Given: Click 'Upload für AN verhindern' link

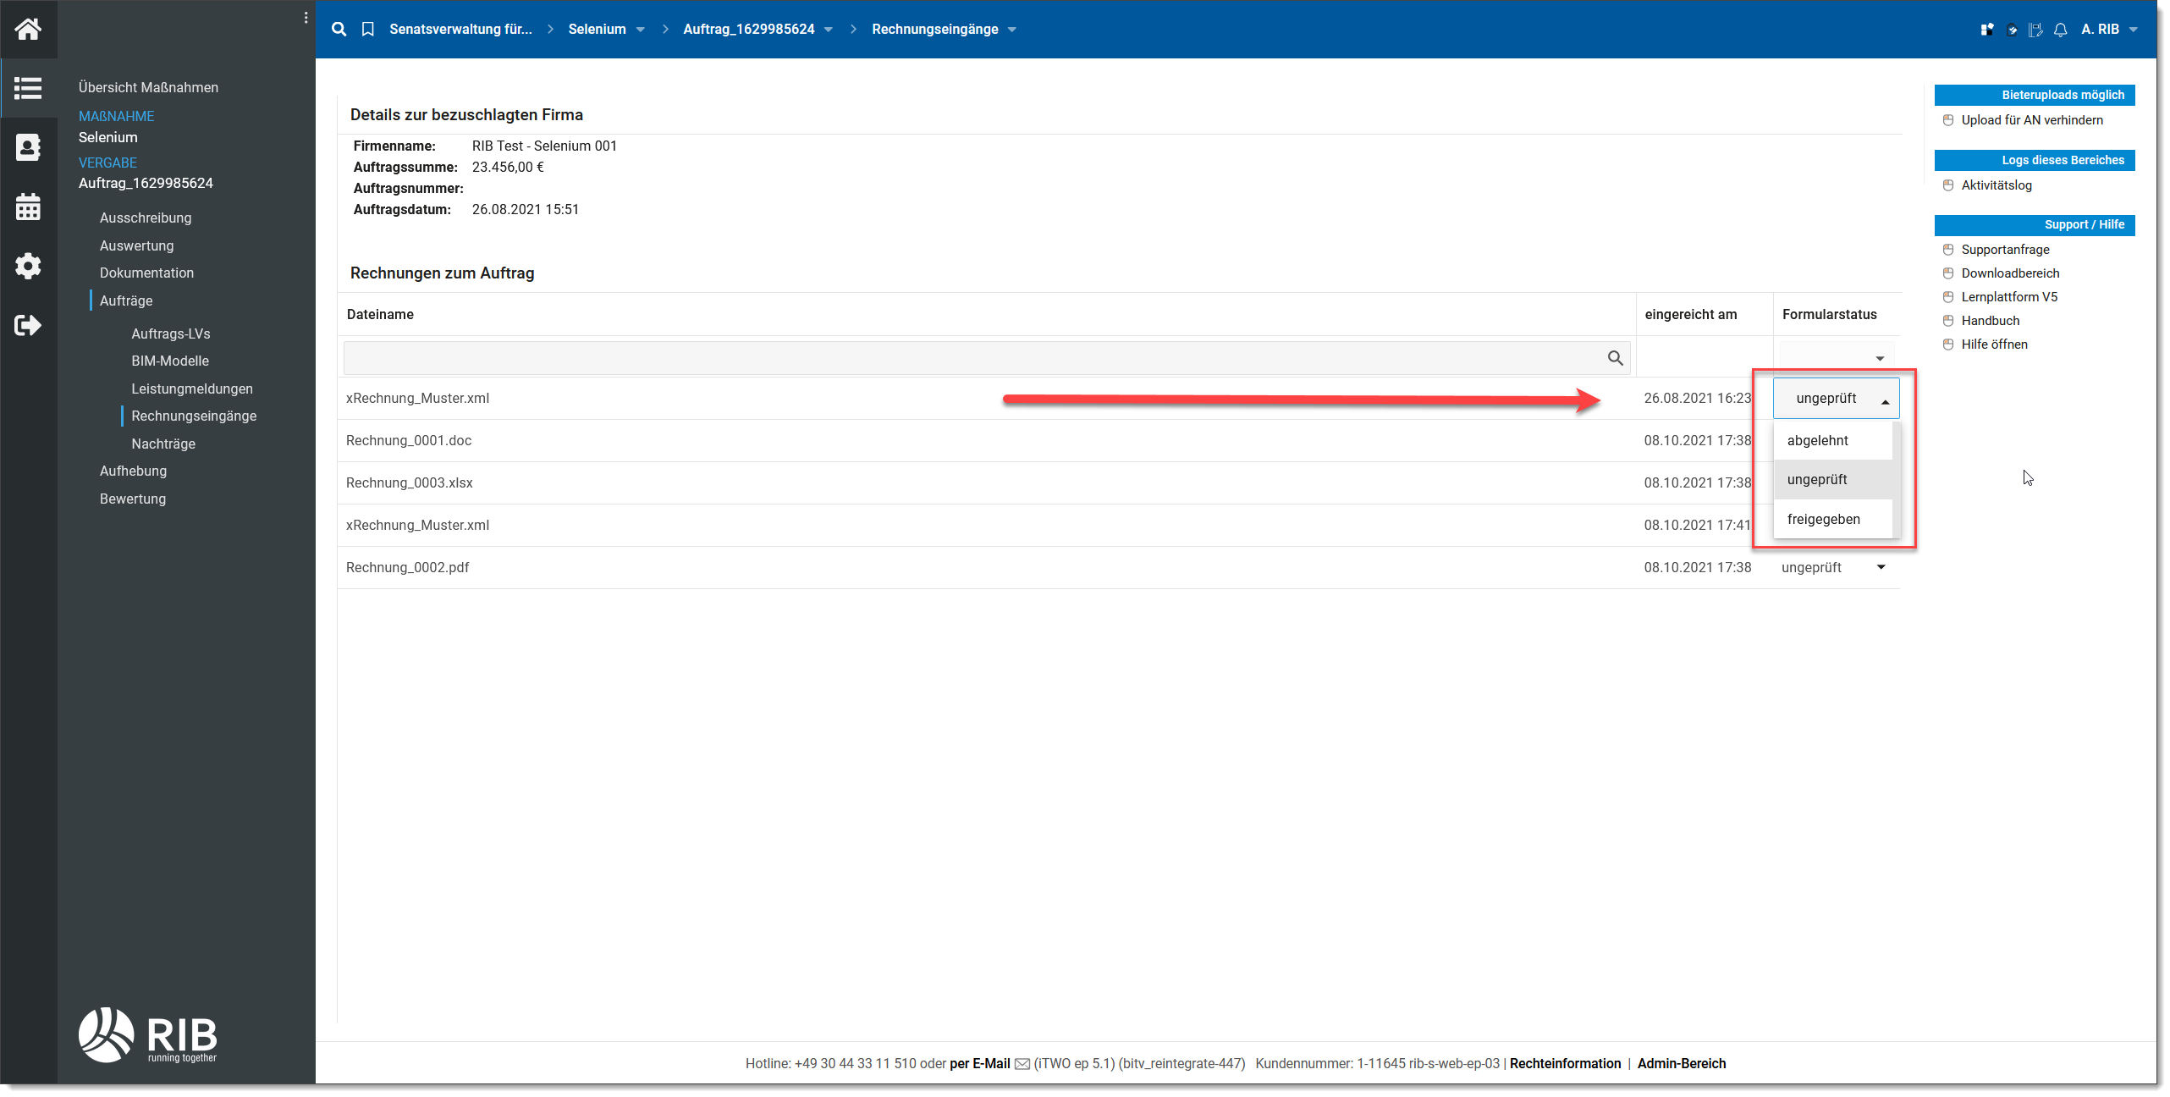Looking at the screenshot, I should coord(2031,120).
